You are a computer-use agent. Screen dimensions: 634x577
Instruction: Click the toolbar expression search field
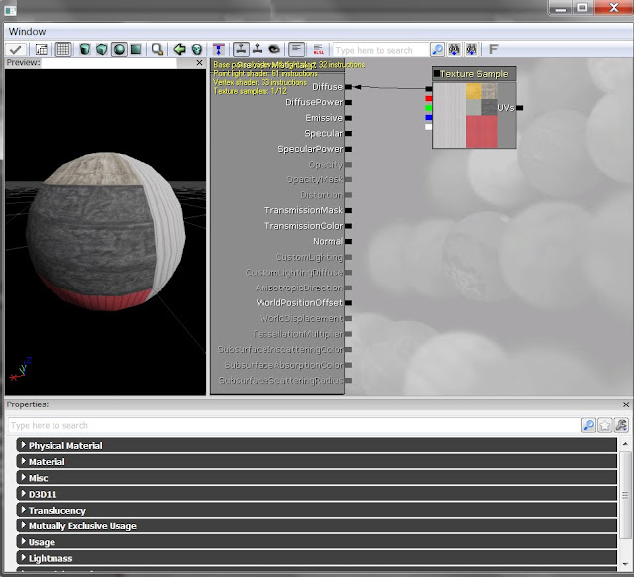pyautogui.click(x=380, y=50)
